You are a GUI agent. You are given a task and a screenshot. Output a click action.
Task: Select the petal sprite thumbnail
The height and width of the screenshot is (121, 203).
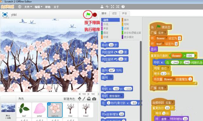click(x=39, y=110)
